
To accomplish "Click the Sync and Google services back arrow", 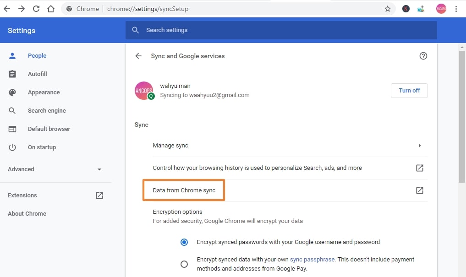I will 138,55.
